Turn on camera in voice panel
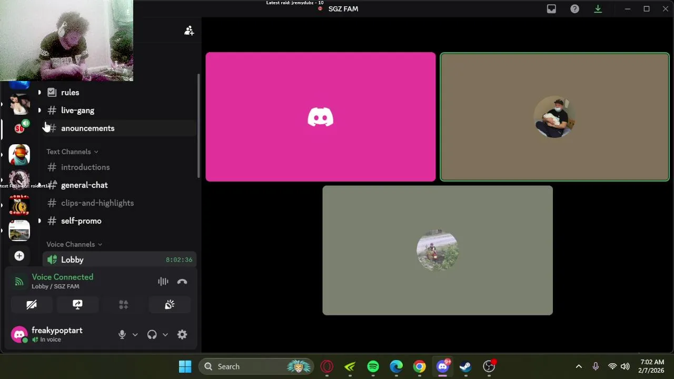This screenshot has height=379, width=674. pyautogui.click(x=32, y=305)
